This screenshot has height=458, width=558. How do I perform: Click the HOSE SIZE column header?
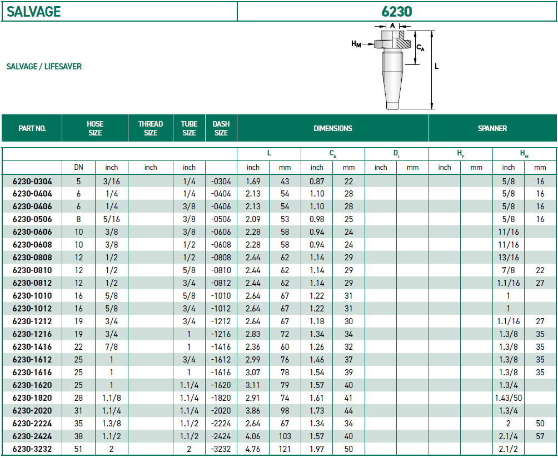tap(95, 128)
